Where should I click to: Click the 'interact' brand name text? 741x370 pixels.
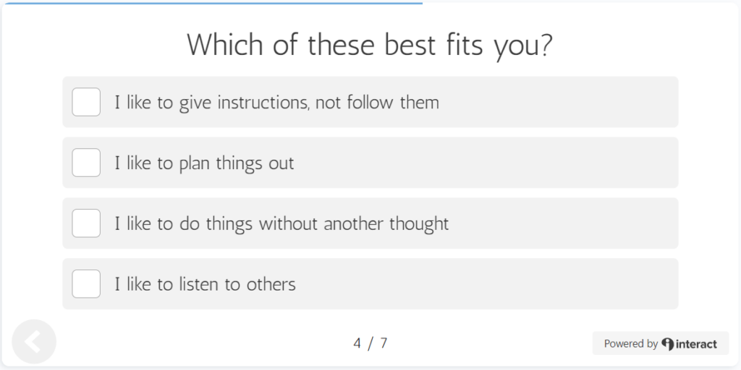[x=696, y=344]
